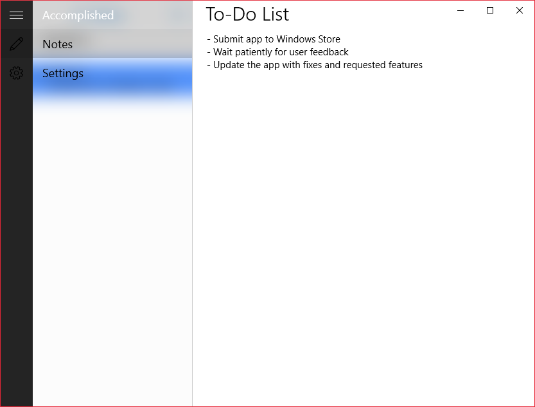Click blank navigation pane area under Settings
This screenshot has height=407, width=535.
click(x=112, y=256)
